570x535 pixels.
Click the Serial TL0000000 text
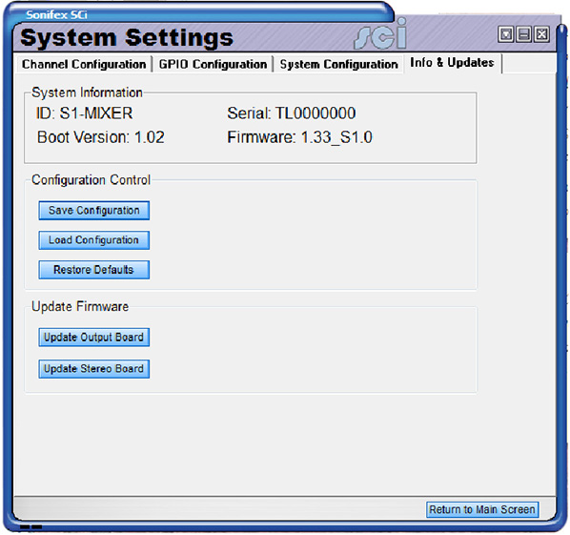pyautogui.click(x=292, y=113)
